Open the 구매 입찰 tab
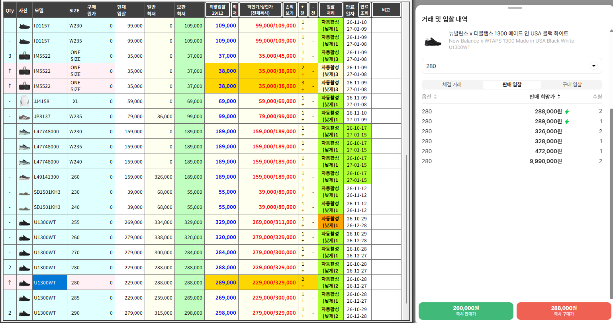613x323 pixels. 572,85
